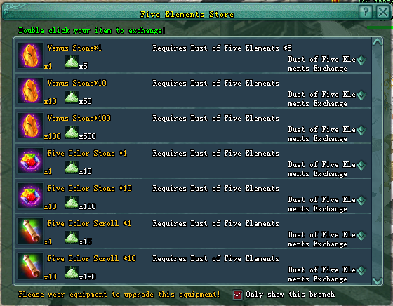Click the scroll down arrow of item list
The height and width of the screenshot is (306, 393).
(378, 281)
